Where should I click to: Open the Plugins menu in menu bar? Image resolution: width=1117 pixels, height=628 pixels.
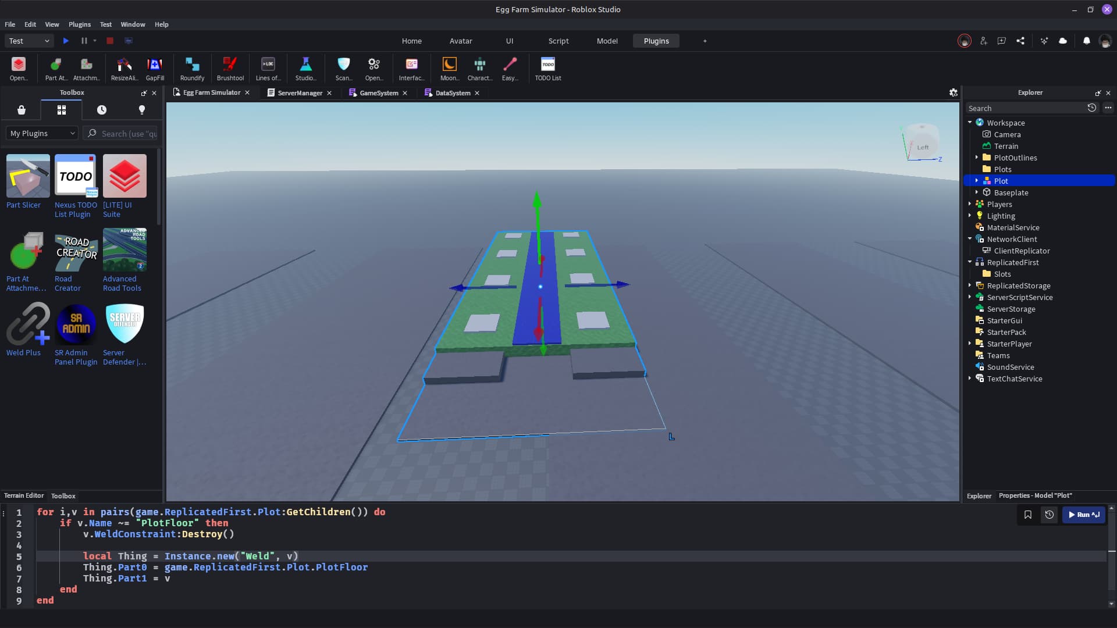pos(79,24)
